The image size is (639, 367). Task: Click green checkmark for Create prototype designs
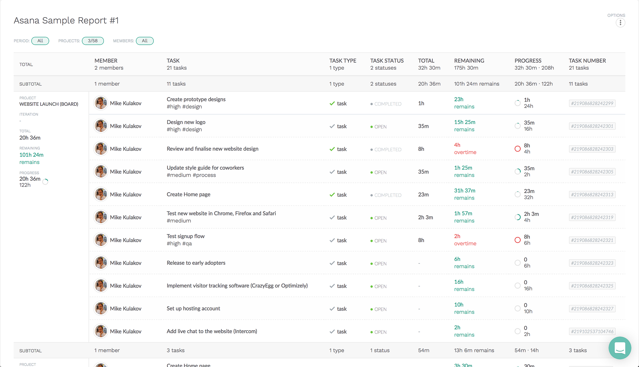click(332, 103)
